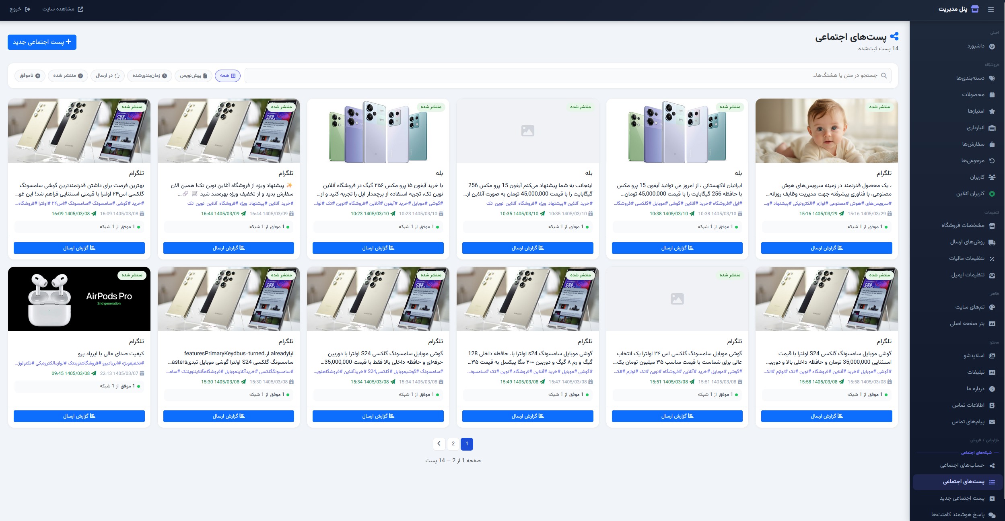Open Shipping Methods (روش‌های ارسال) truck icon

coord(992,242)
